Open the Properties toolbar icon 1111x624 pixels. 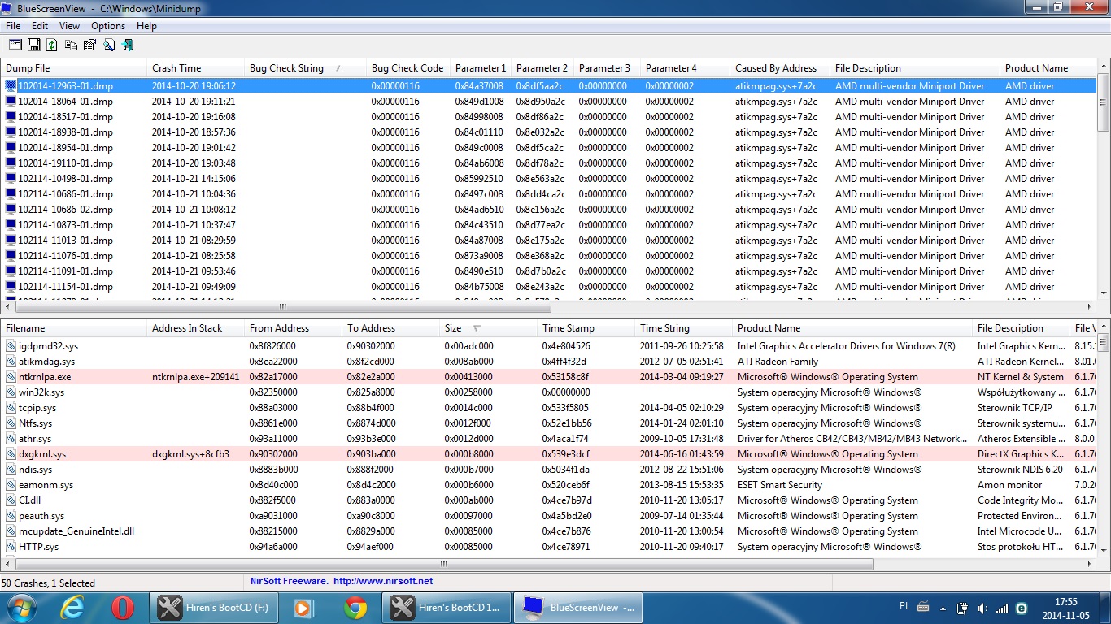pyautogui.click(x=90, y=45)
